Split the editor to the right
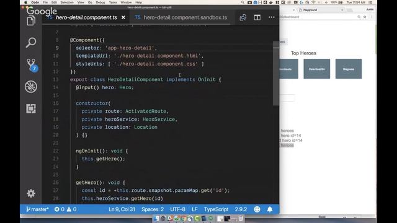Image resolution: width=397 pixels, height=223 pixels. tap(257, 17)
